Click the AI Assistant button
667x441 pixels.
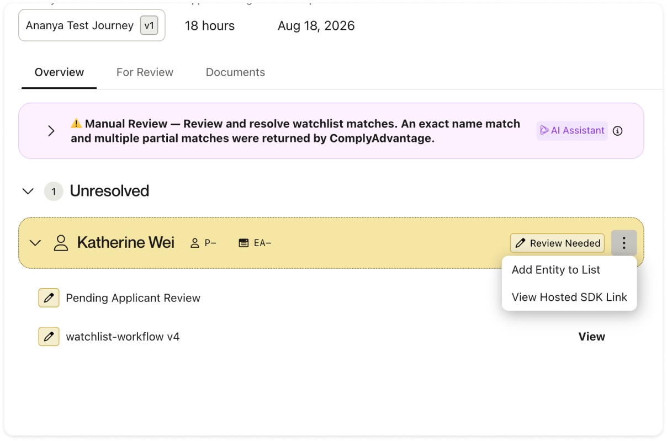point(572,131)
